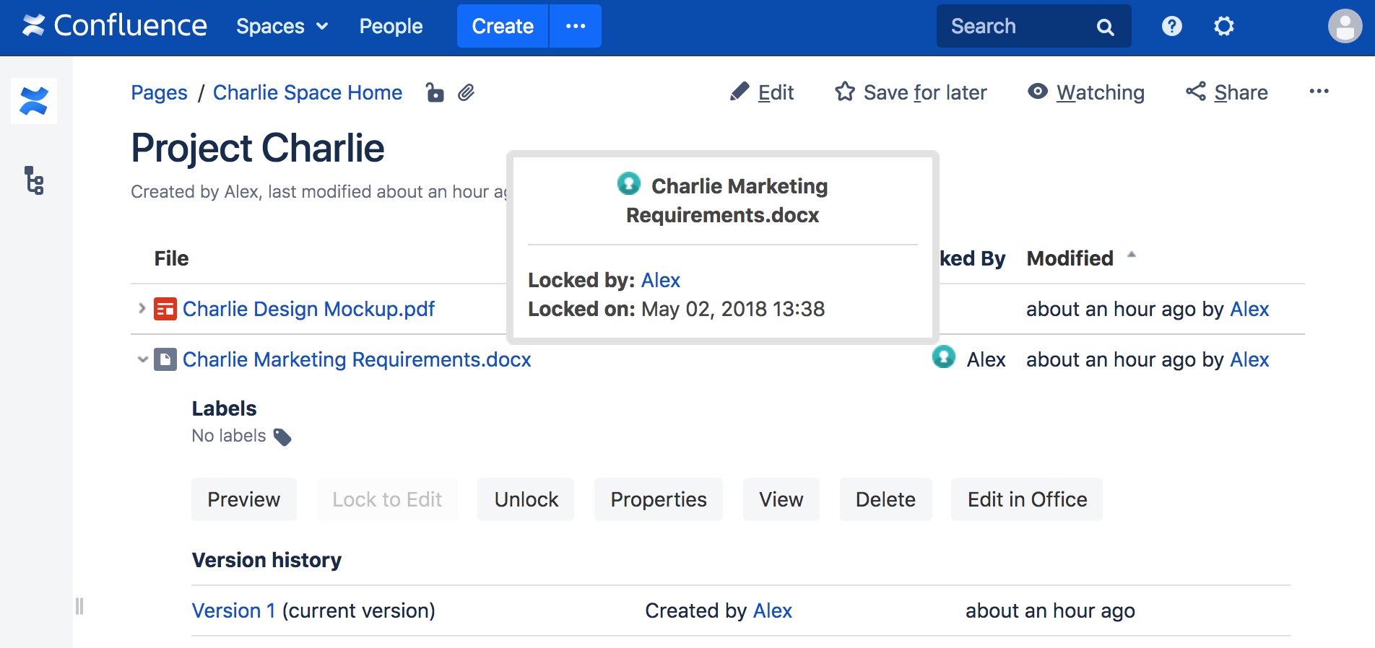Expand the Charlie Design Mockup.pdf row

pos(142,309)
